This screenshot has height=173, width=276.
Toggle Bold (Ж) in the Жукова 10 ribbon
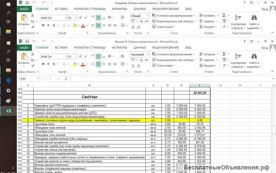43,64
